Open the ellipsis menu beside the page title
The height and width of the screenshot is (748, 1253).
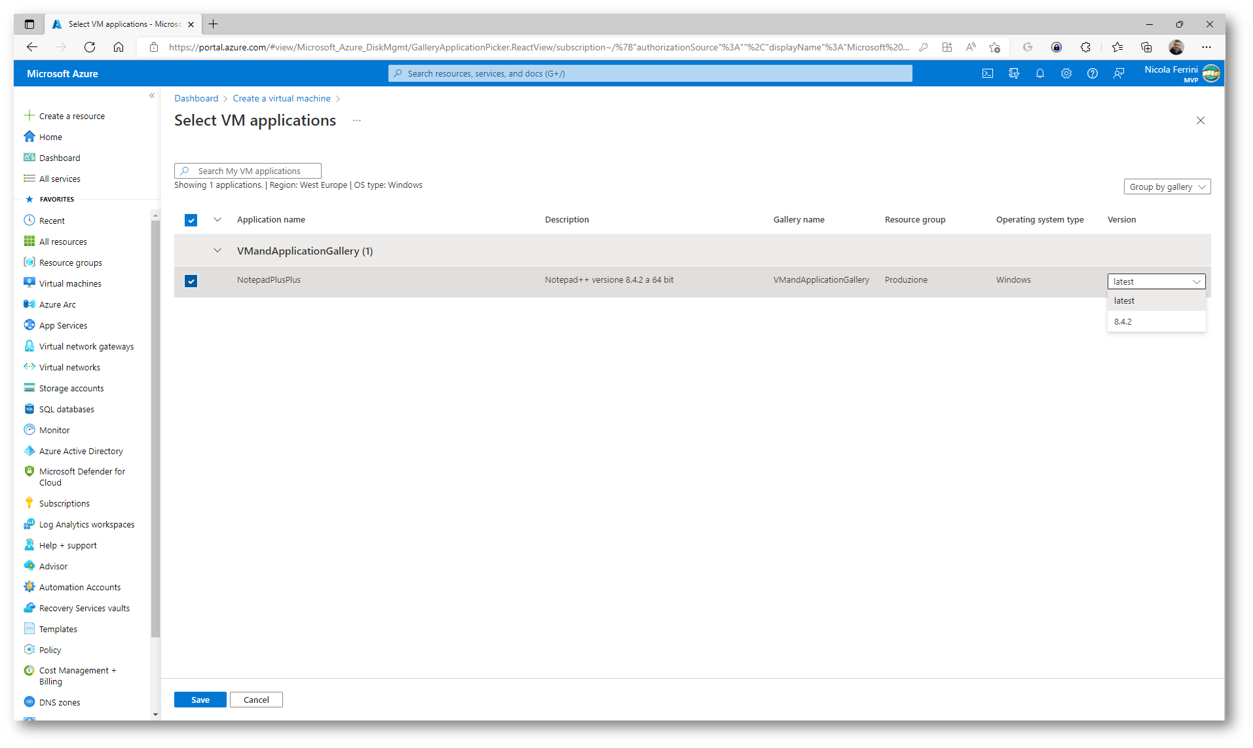(x=357, y=120)
